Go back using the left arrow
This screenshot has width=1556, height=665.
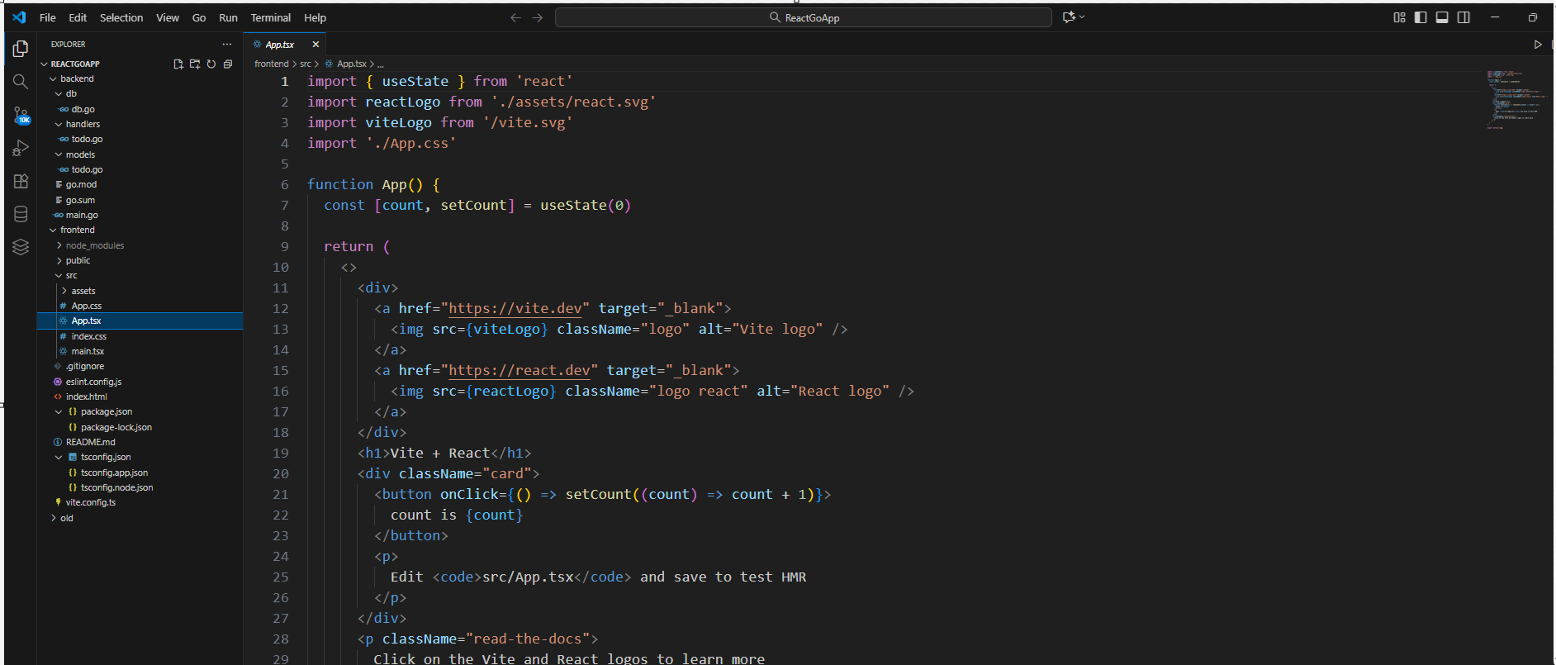[515, 17]
